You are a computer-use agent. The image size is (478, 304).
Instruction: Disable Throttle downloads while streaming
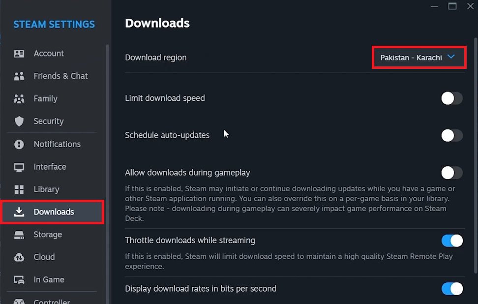[452, 241]
